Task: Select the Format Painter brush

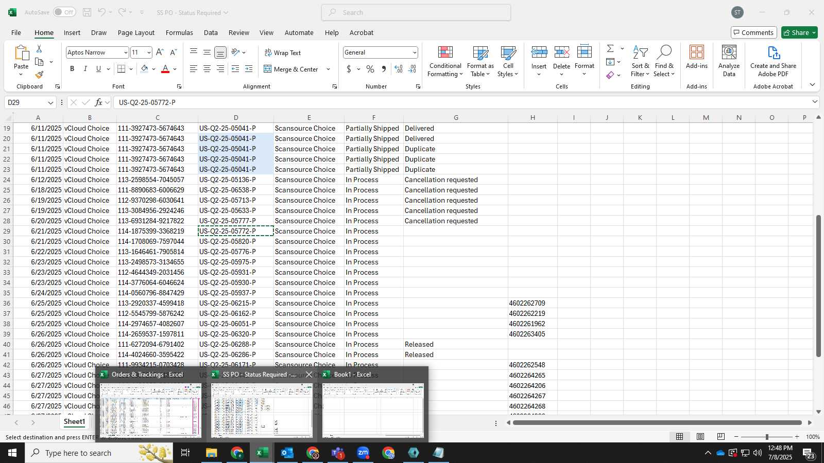Action: point(39,75)
